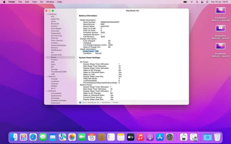
Task: Open the Edit menu
Action: click(x=27, y=2)
